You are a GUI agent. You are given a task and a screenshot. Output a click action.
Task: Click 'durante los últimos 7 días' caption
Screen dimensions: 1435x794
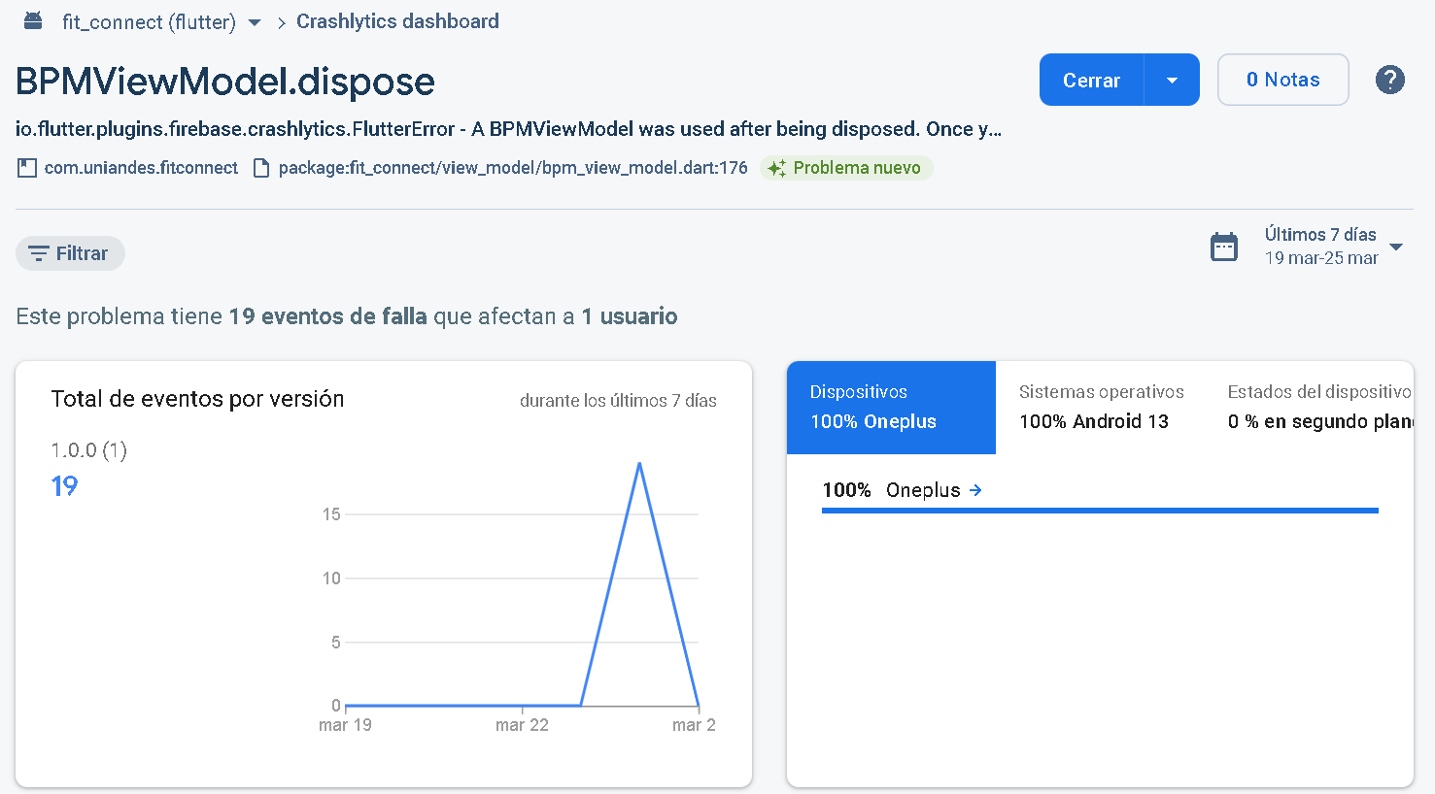coord(618,401)
